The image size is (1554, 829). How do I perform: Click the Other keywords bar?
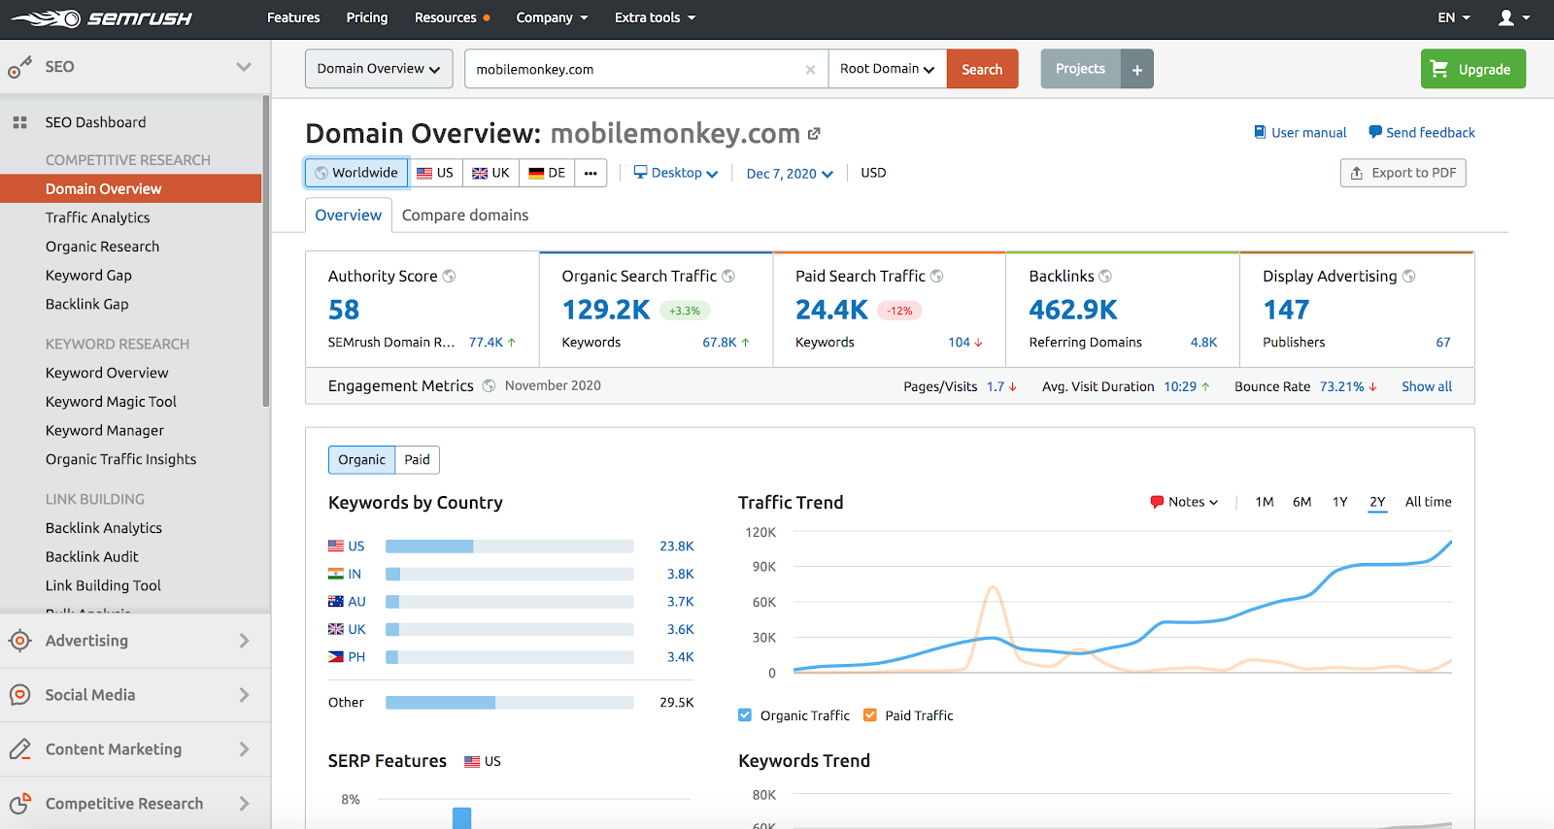510,703
